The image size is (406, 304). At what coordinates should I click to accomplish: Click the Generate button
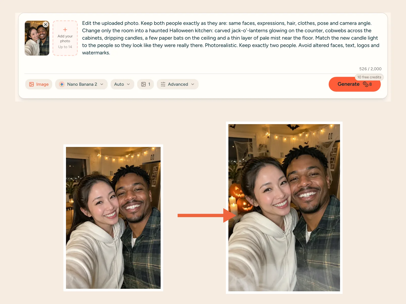tap(354, 84)
